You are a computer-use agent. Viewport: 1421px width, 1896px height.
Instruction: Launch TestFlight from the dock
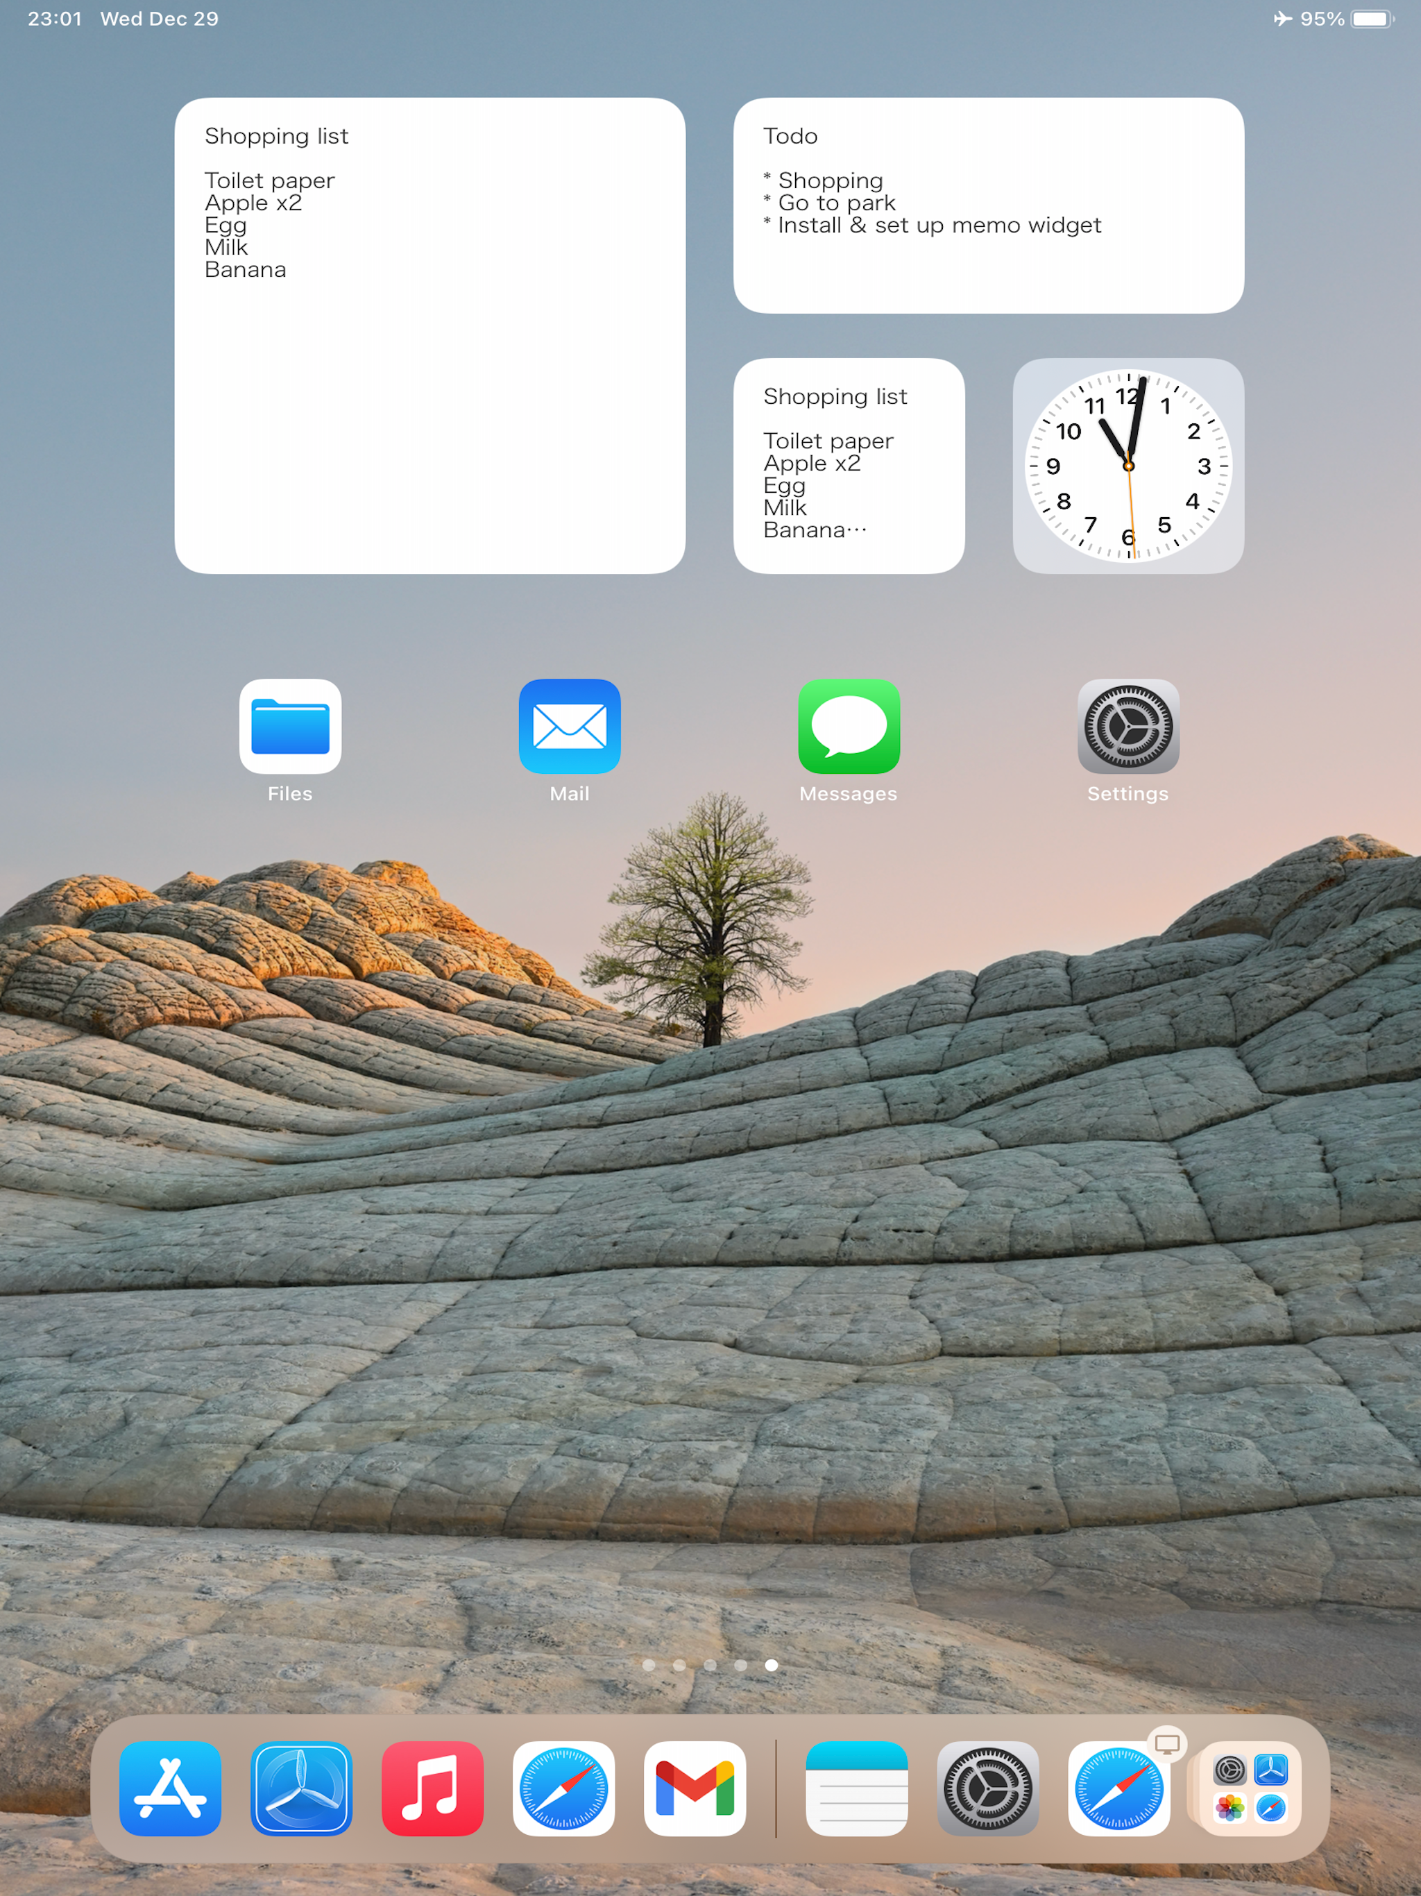302,1788
